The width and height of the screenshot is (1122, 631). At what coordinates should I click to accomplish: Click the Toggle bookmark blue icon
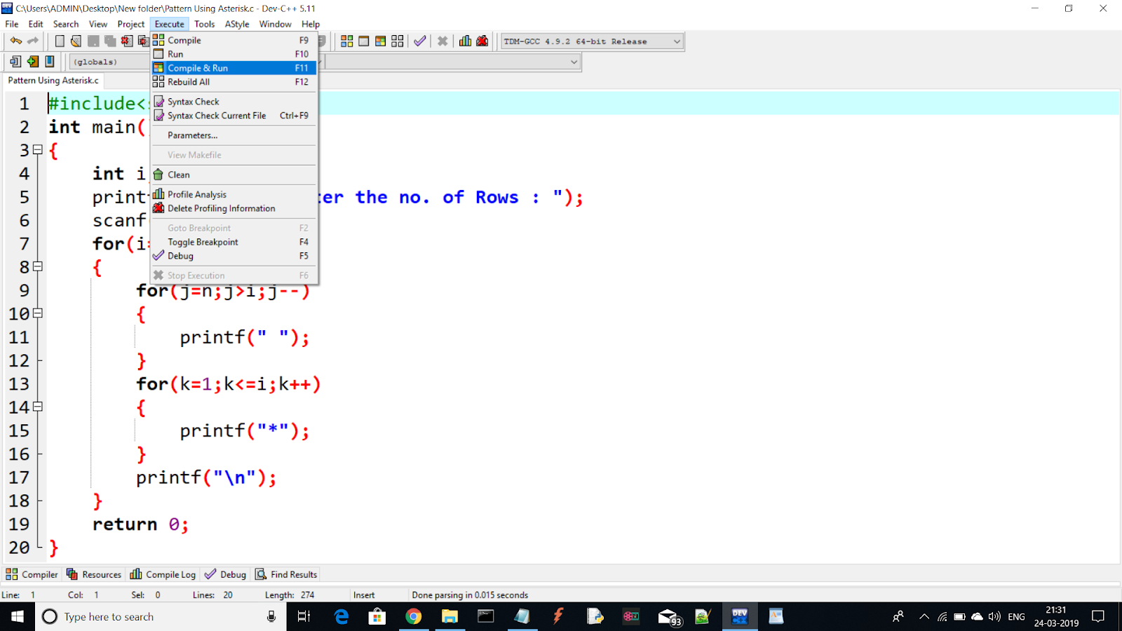coord(50,62)
